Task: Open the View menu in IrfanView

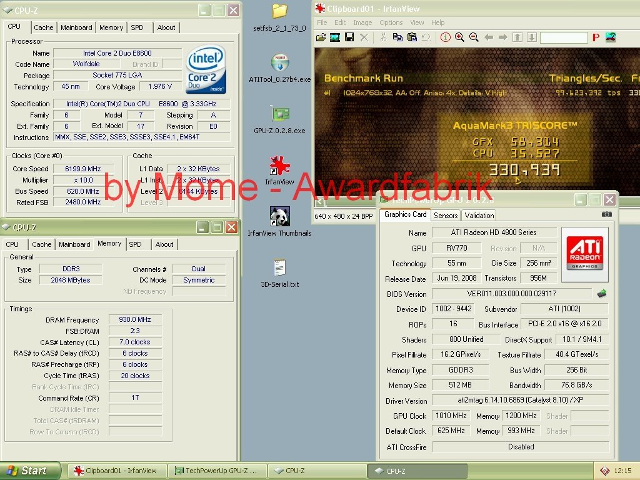Action: pyautogui.click(x=417, y=22)
